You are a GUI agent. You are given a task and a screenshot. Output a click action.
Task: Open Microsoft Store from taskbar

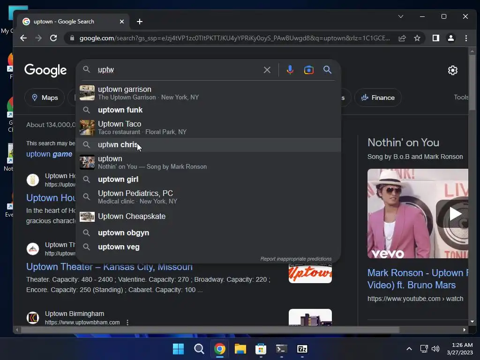pos(261,349)
